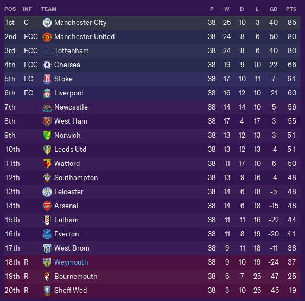Click the TEAM column header
305x301 pixels.
point(49,9)
